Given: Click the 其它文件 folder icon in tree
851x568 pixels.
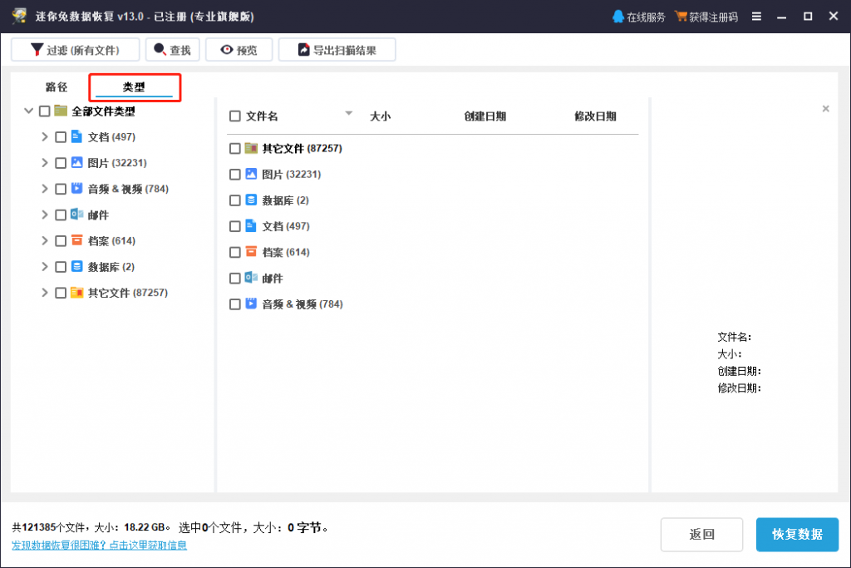Looking at the screenshot, I should [x=77, y=292].
